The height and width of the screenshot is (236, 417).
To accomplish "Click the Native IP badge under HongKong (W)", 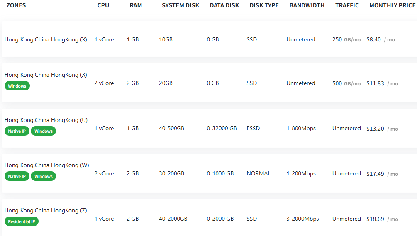I will coord(17,176).
